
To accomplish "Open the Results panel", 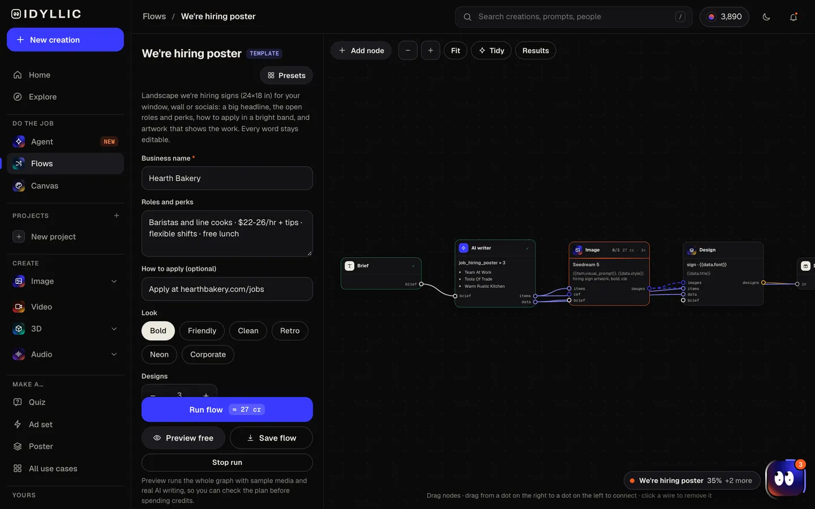I will [535, 50].
